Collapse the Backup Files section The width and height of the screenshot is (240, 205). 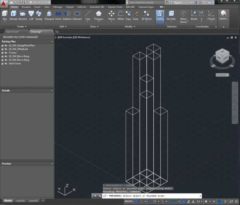click(x=52, y=42)
